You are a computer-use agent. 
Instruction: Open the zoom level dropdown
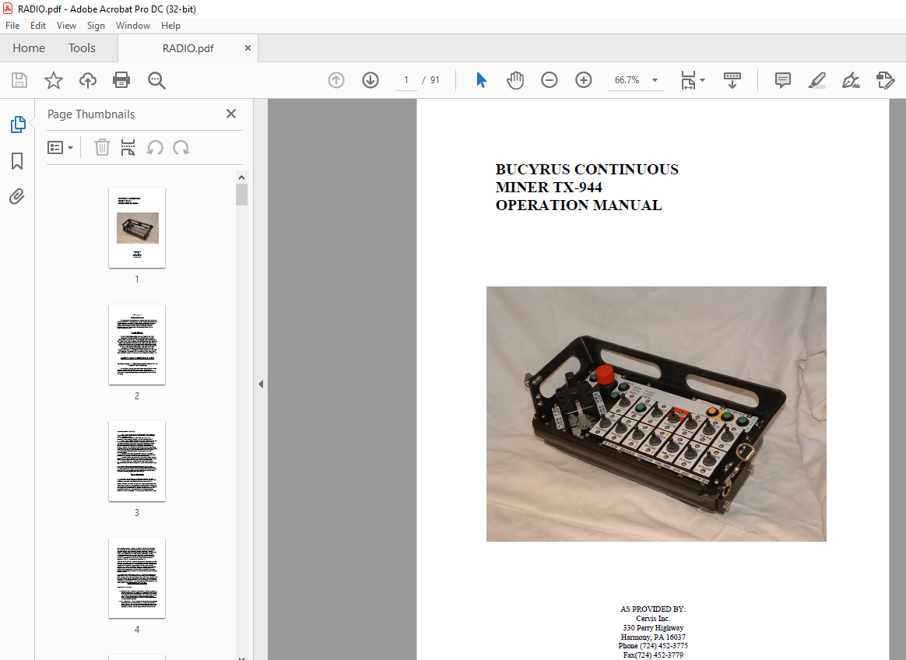coord(655,80)
